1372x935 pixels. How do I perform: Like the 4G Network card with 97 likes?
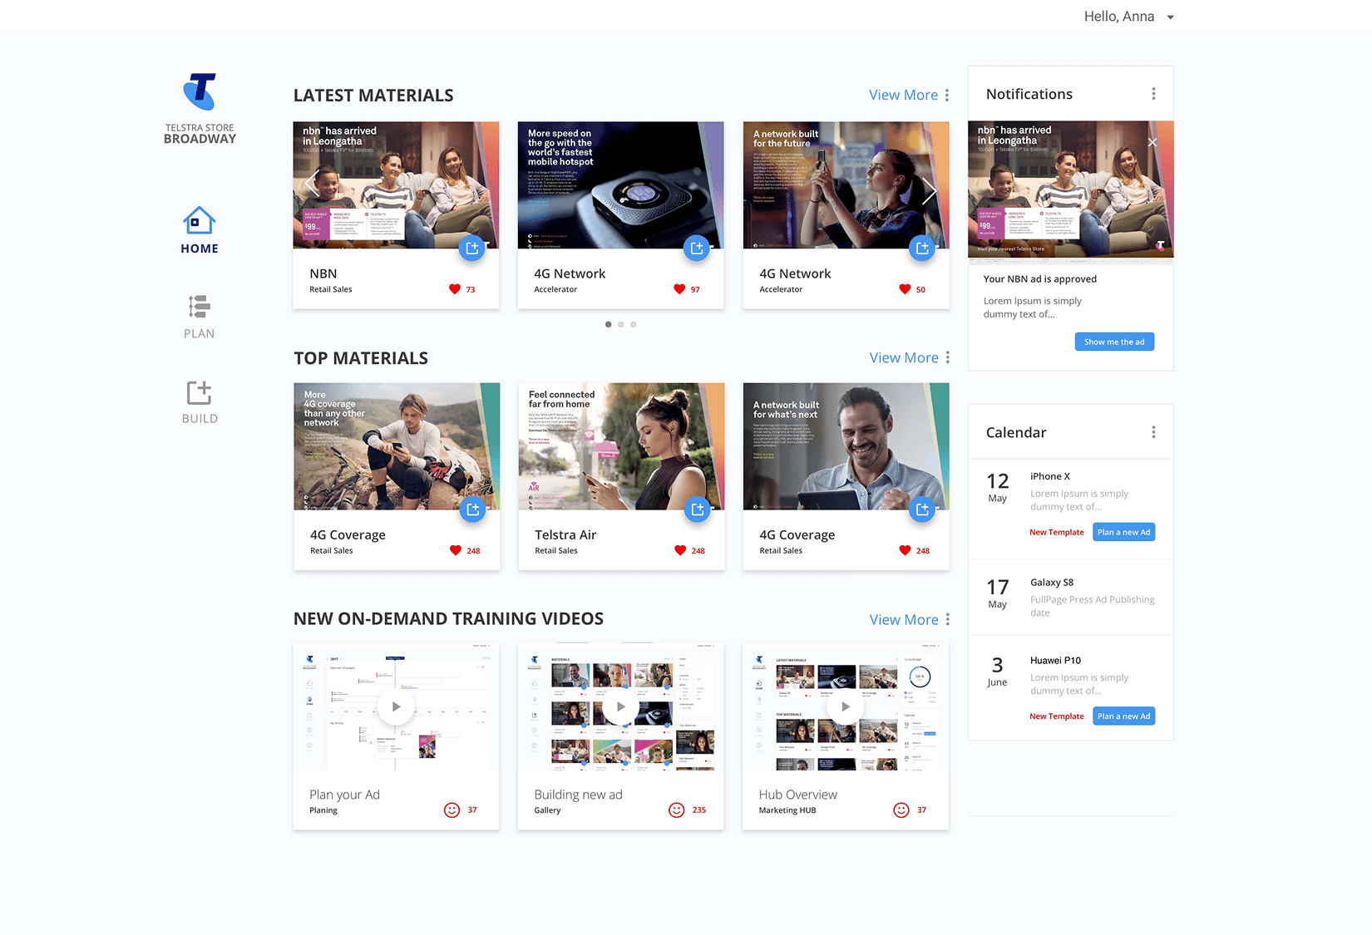point(679,289)
